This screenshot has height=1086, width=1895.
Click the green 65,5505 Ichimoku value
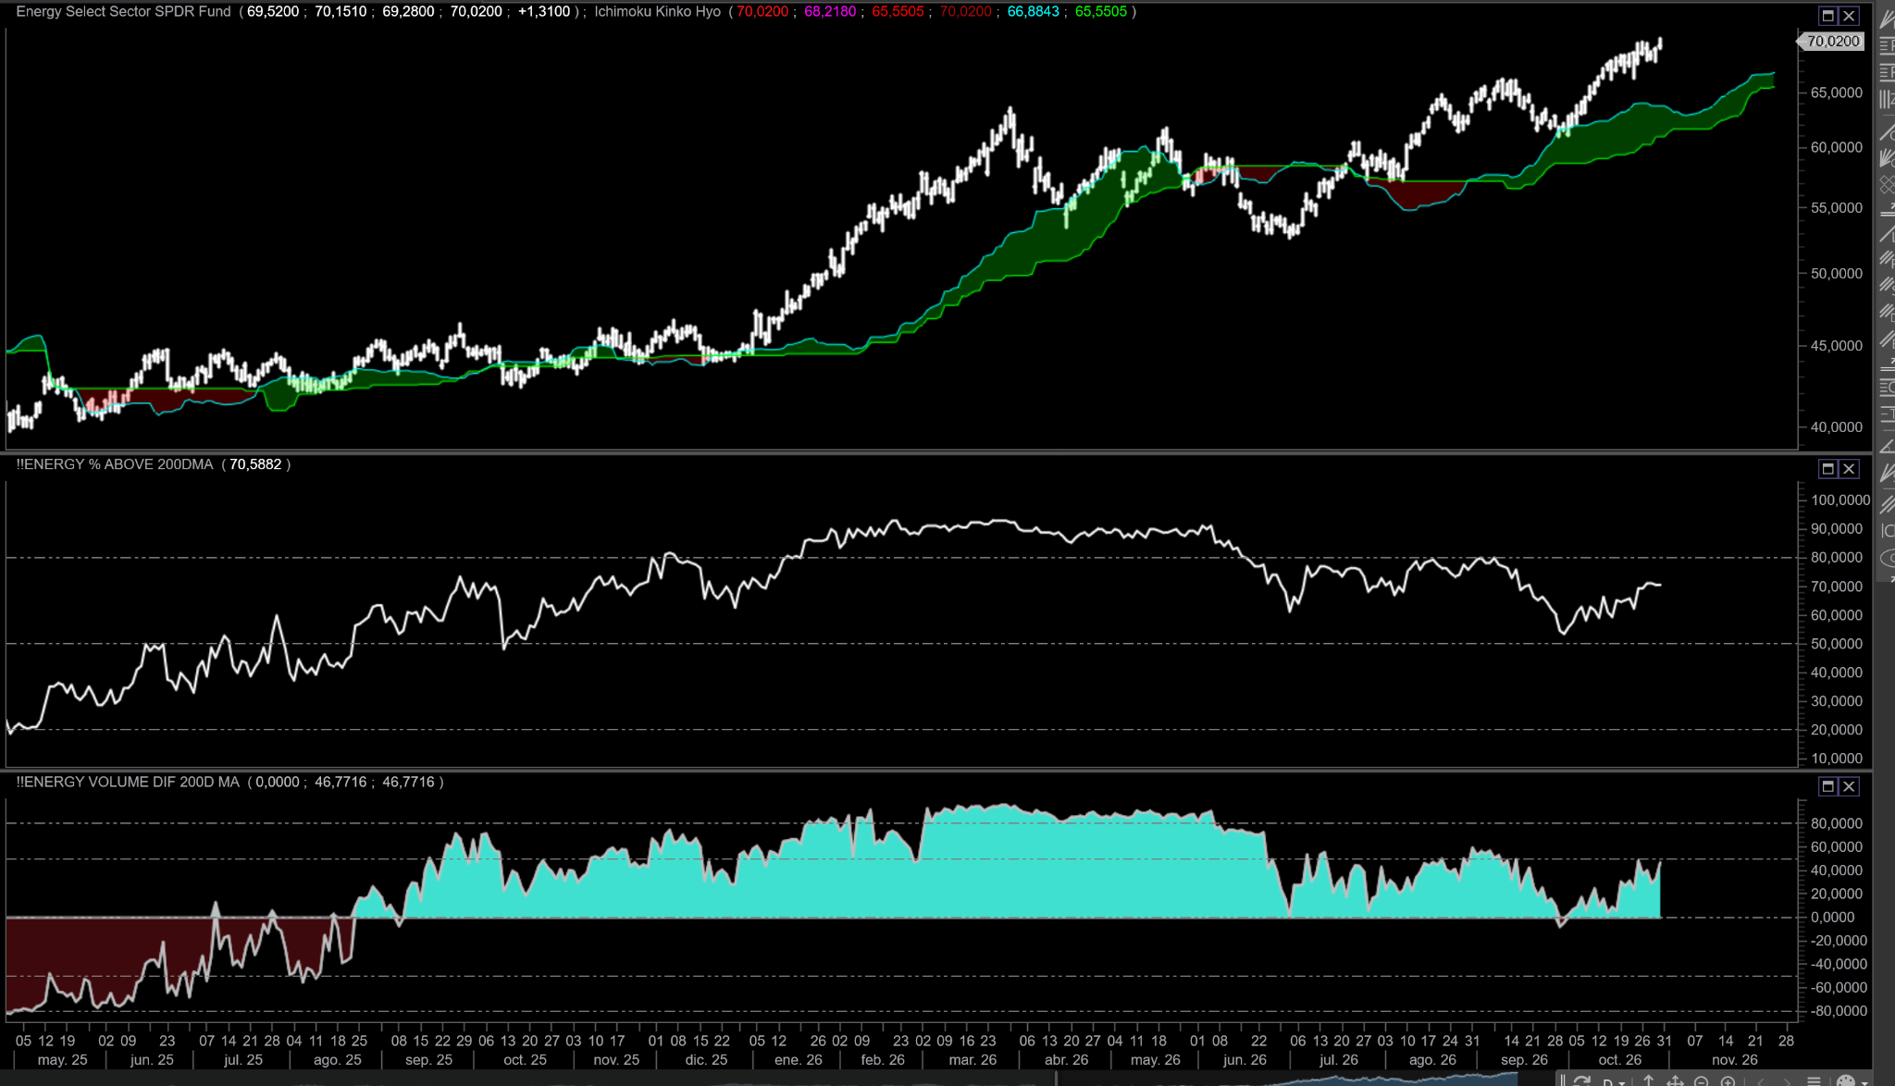click(x=1101, y=12)
